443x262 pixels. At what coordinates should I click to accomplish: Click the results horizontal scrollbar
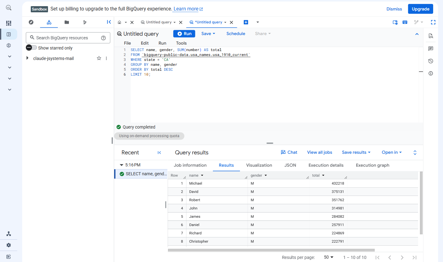click(271, 250)
